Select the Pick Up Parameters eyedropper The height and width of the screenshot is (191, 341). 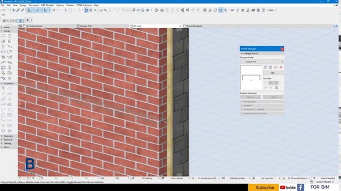pos(18,10)
